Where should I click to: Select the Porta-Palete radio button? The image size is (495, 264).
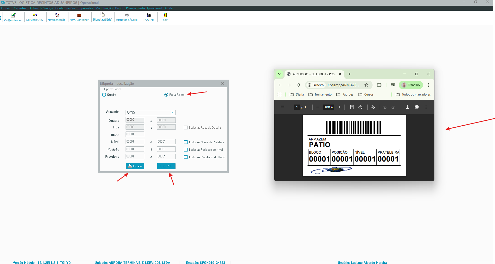pos(166,95)
